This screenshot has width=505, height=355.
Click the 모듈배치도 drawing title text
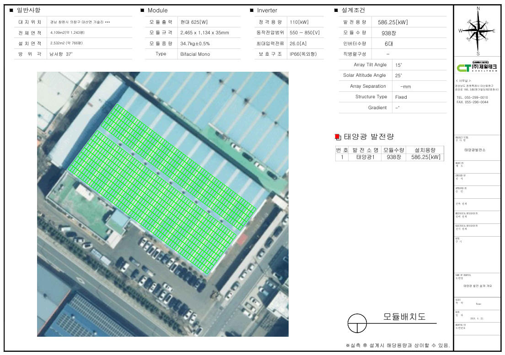pyautogui.click(x=404, y=317)
